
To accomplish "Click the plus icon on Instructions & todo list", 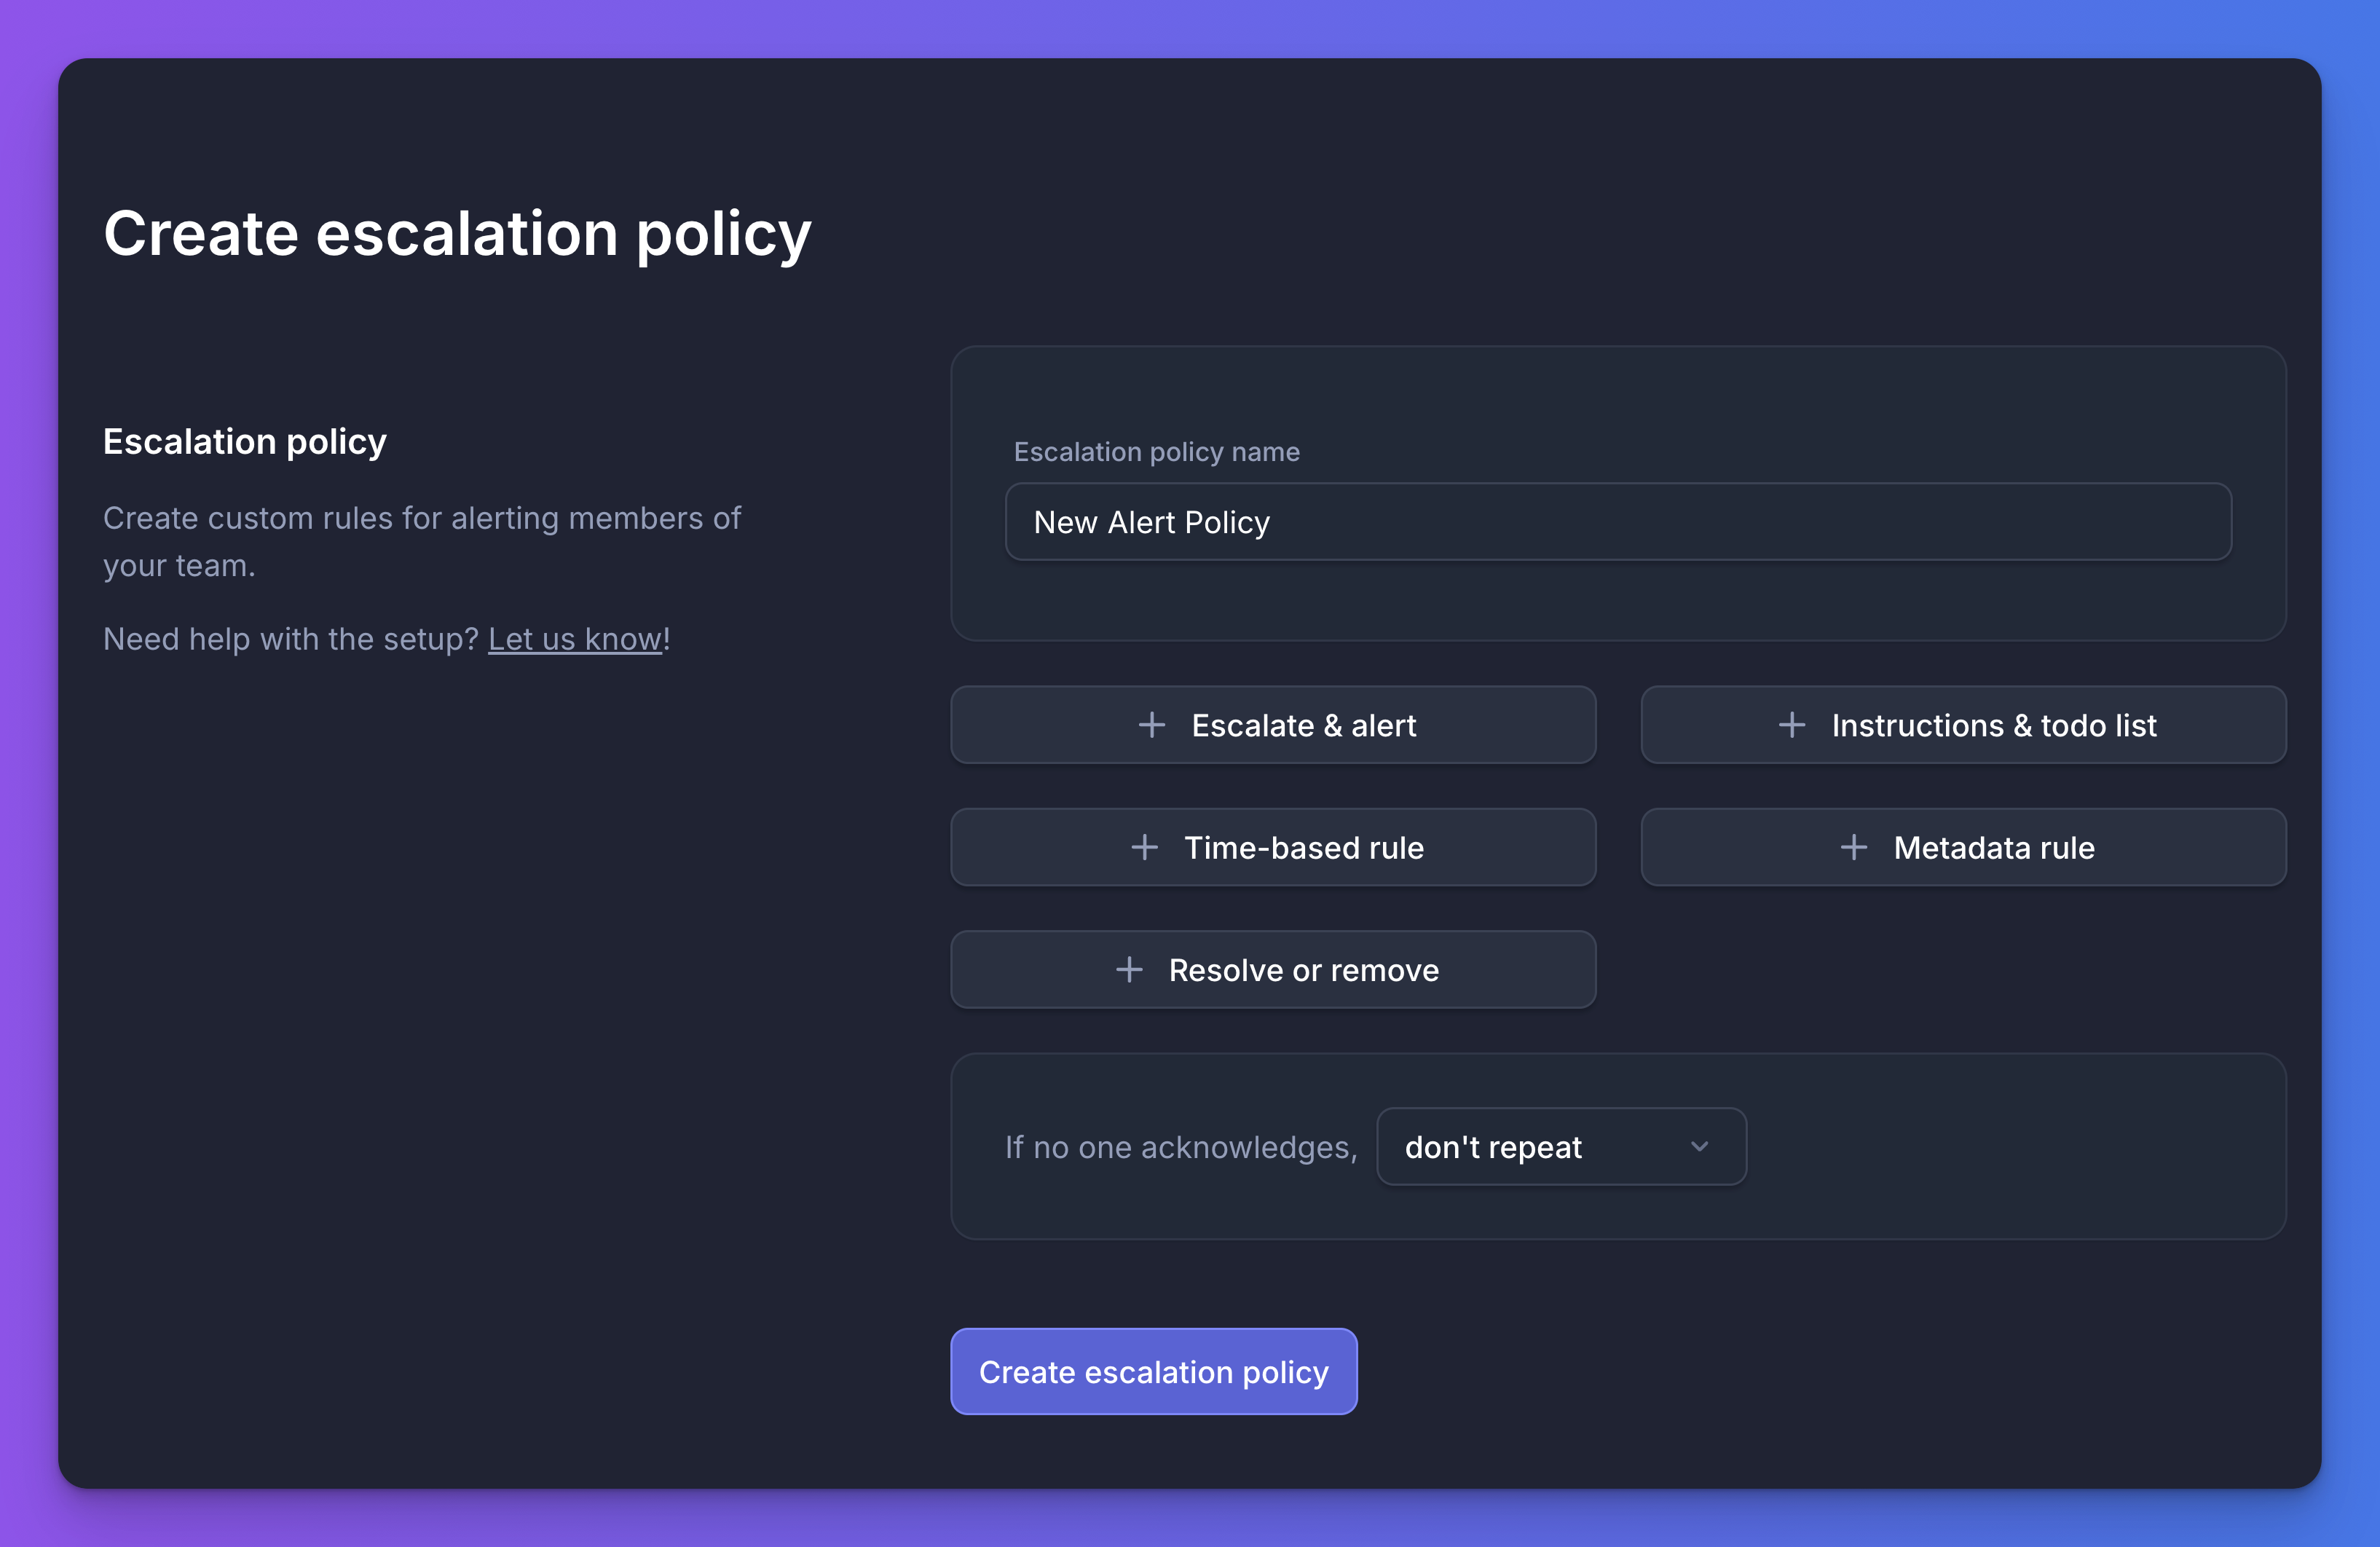I will [1791, 725].
